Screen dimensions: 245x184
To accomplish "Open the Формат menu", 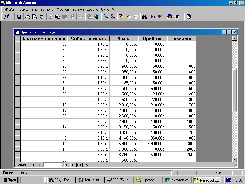I will [x=63, y=10].
